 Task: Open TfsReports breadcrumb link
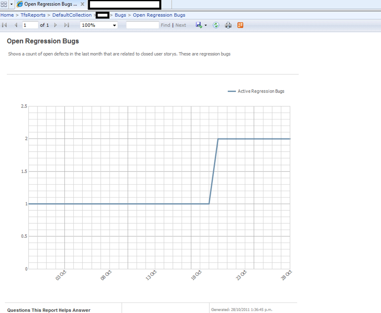pyautogui.click(x=33, y=15)
